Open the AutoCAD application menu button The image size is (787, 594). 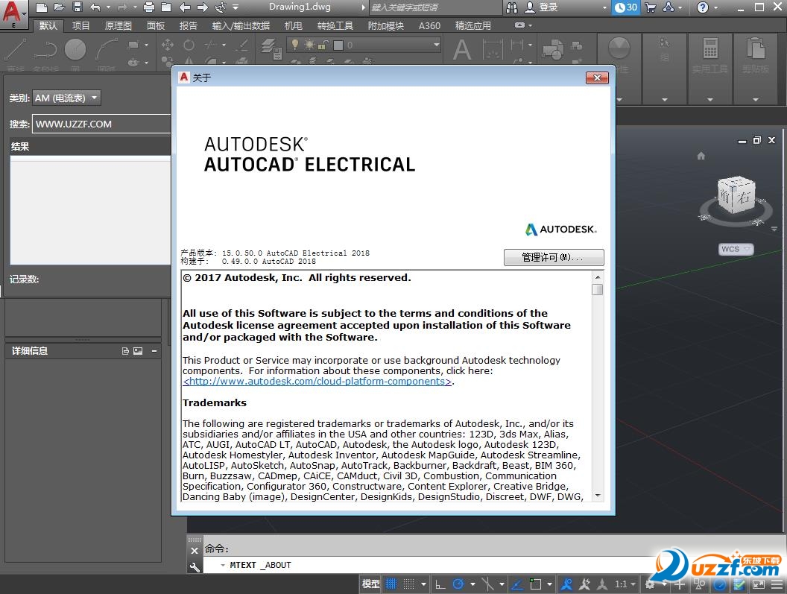pos(14,13)
